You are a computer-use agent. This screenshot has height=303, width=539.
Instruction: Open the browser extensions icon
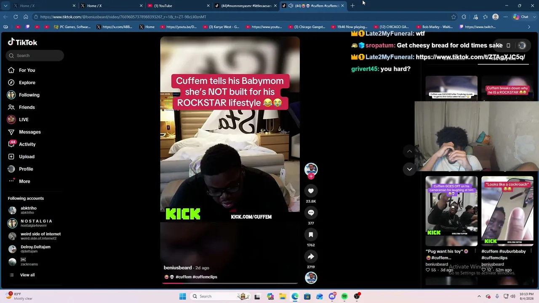464,17
